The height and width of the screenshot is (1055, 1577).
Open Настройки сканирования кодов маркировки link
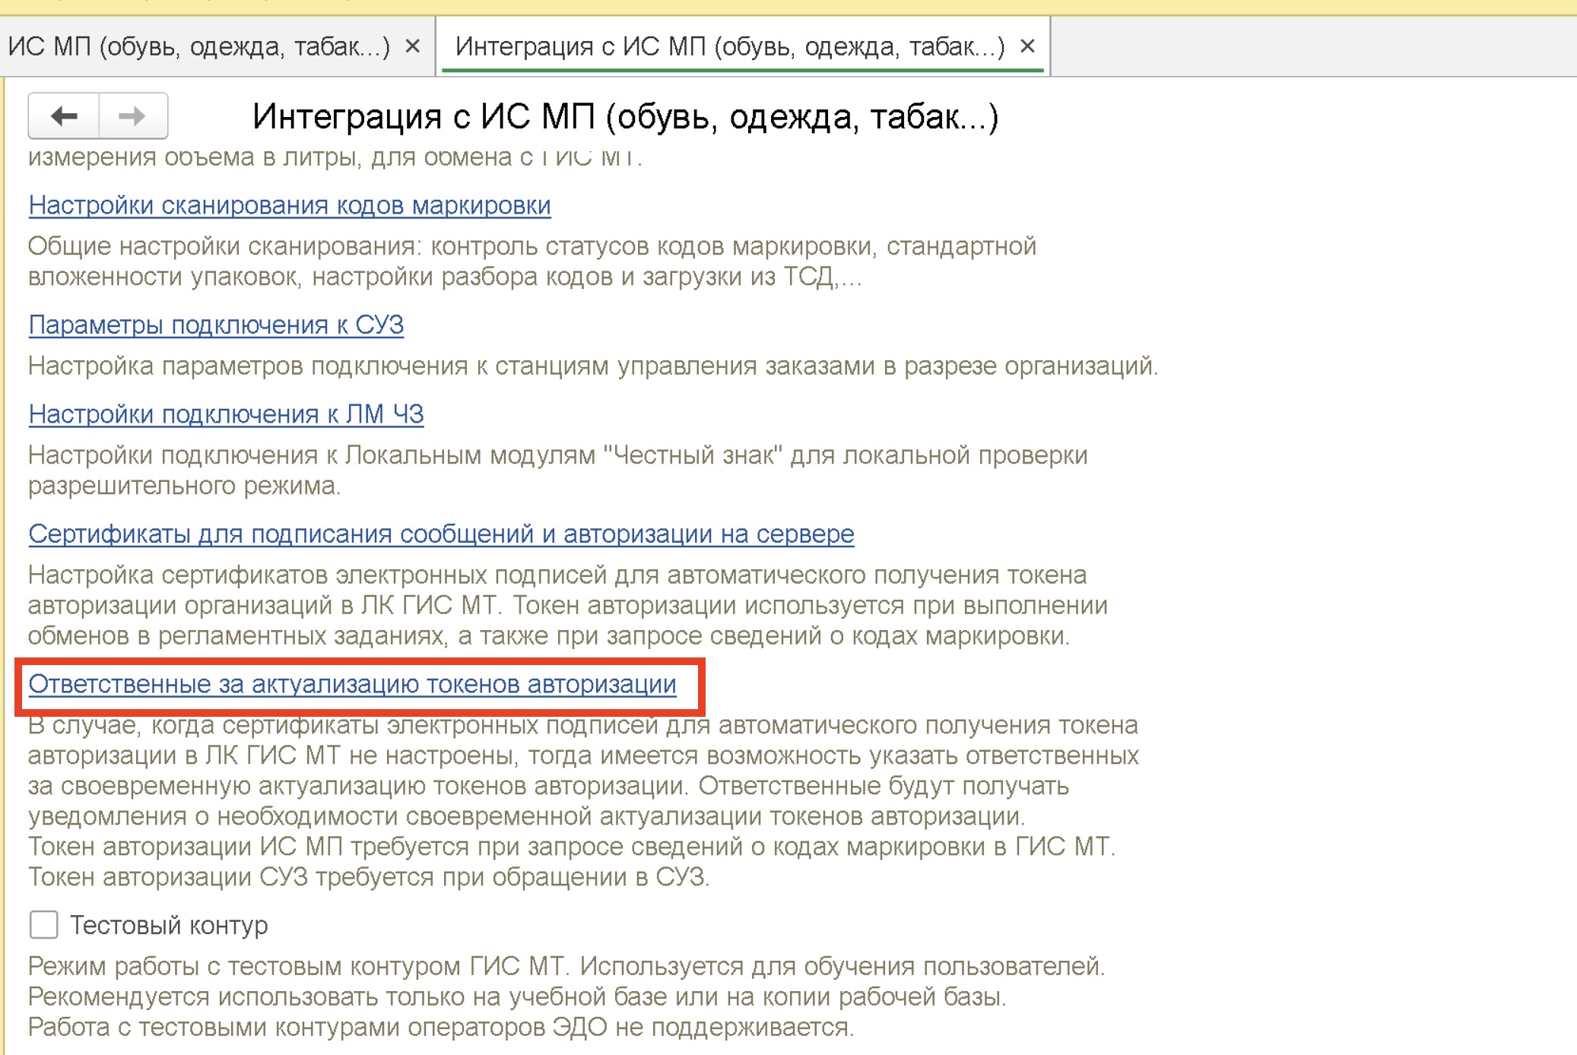pos(290,205)
